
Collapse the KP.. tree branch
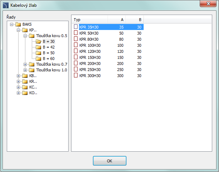click(18, 30)
